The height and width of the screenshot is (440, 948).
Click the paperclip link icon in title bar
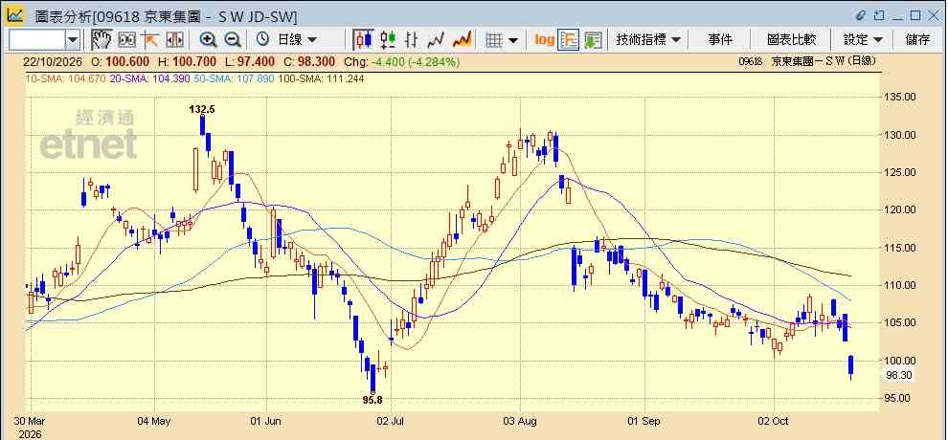862,15
